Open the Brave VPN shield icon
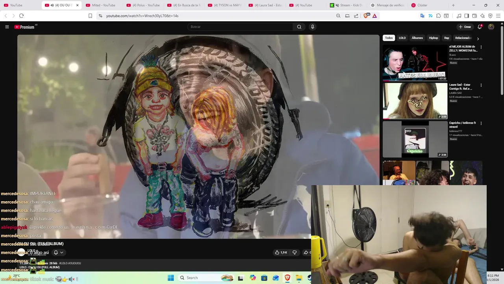This screenshot has width=504, height=284. click(x=490, y=16)
